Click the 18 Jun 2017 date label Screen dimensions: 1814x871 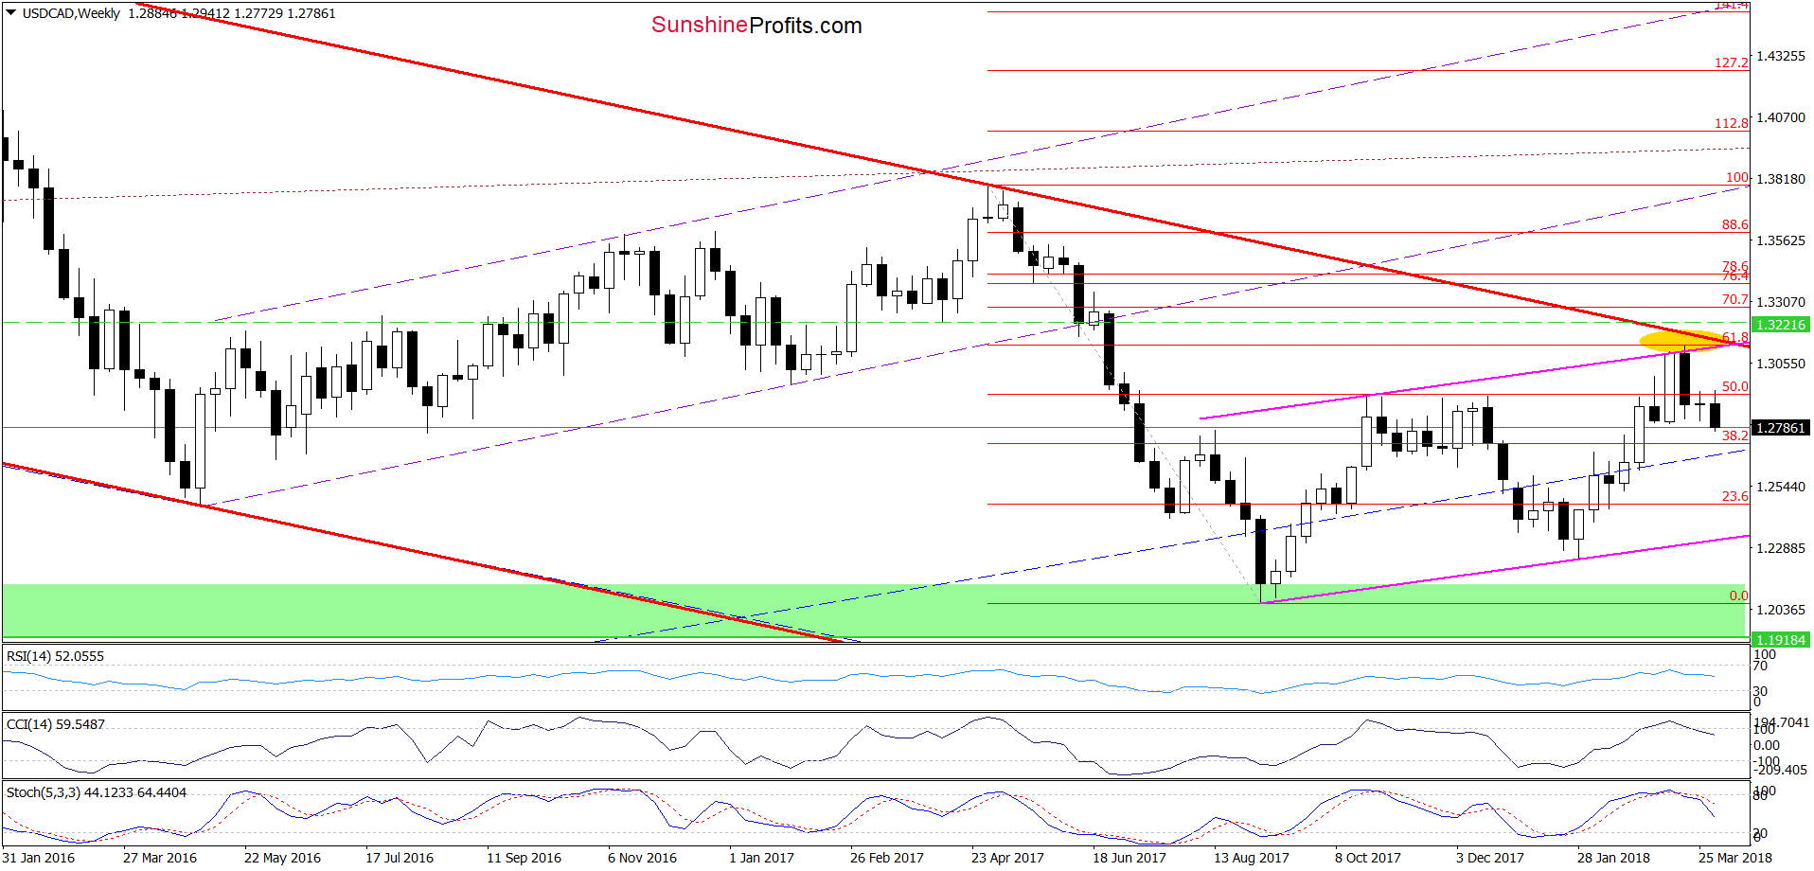[x=1129, y=858]
